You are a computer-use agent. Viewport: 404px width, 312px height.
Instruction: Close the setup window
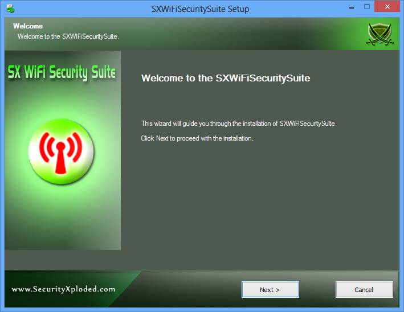[387, 7]
